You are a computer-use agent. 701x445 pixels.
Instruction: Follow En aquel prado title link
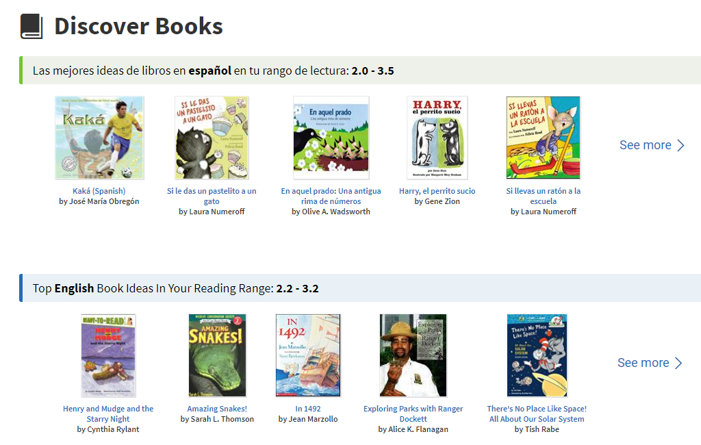(x=331, y=196)
